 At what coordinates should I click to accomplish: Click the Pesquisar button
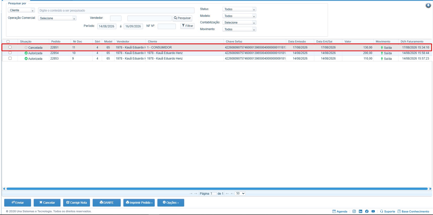(x=182, y=18)
